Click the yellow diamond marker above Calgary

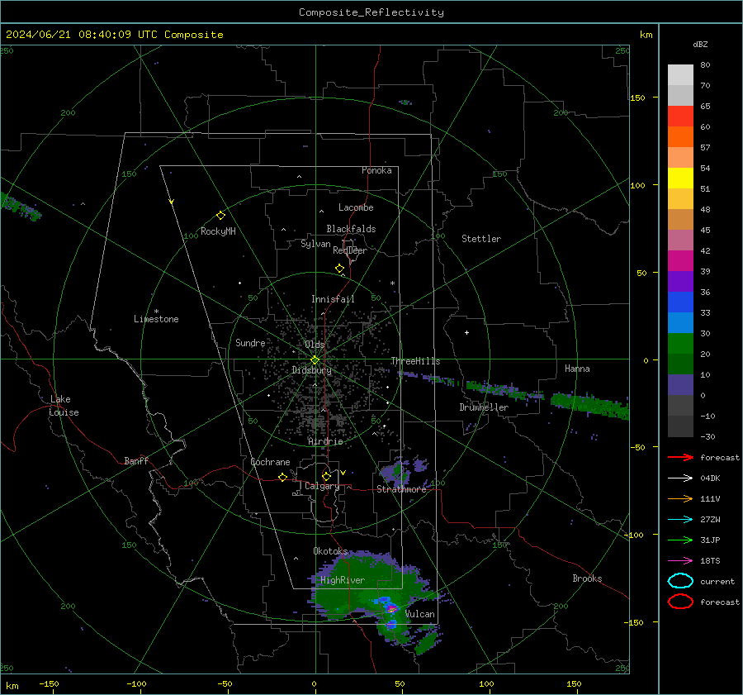326,476
